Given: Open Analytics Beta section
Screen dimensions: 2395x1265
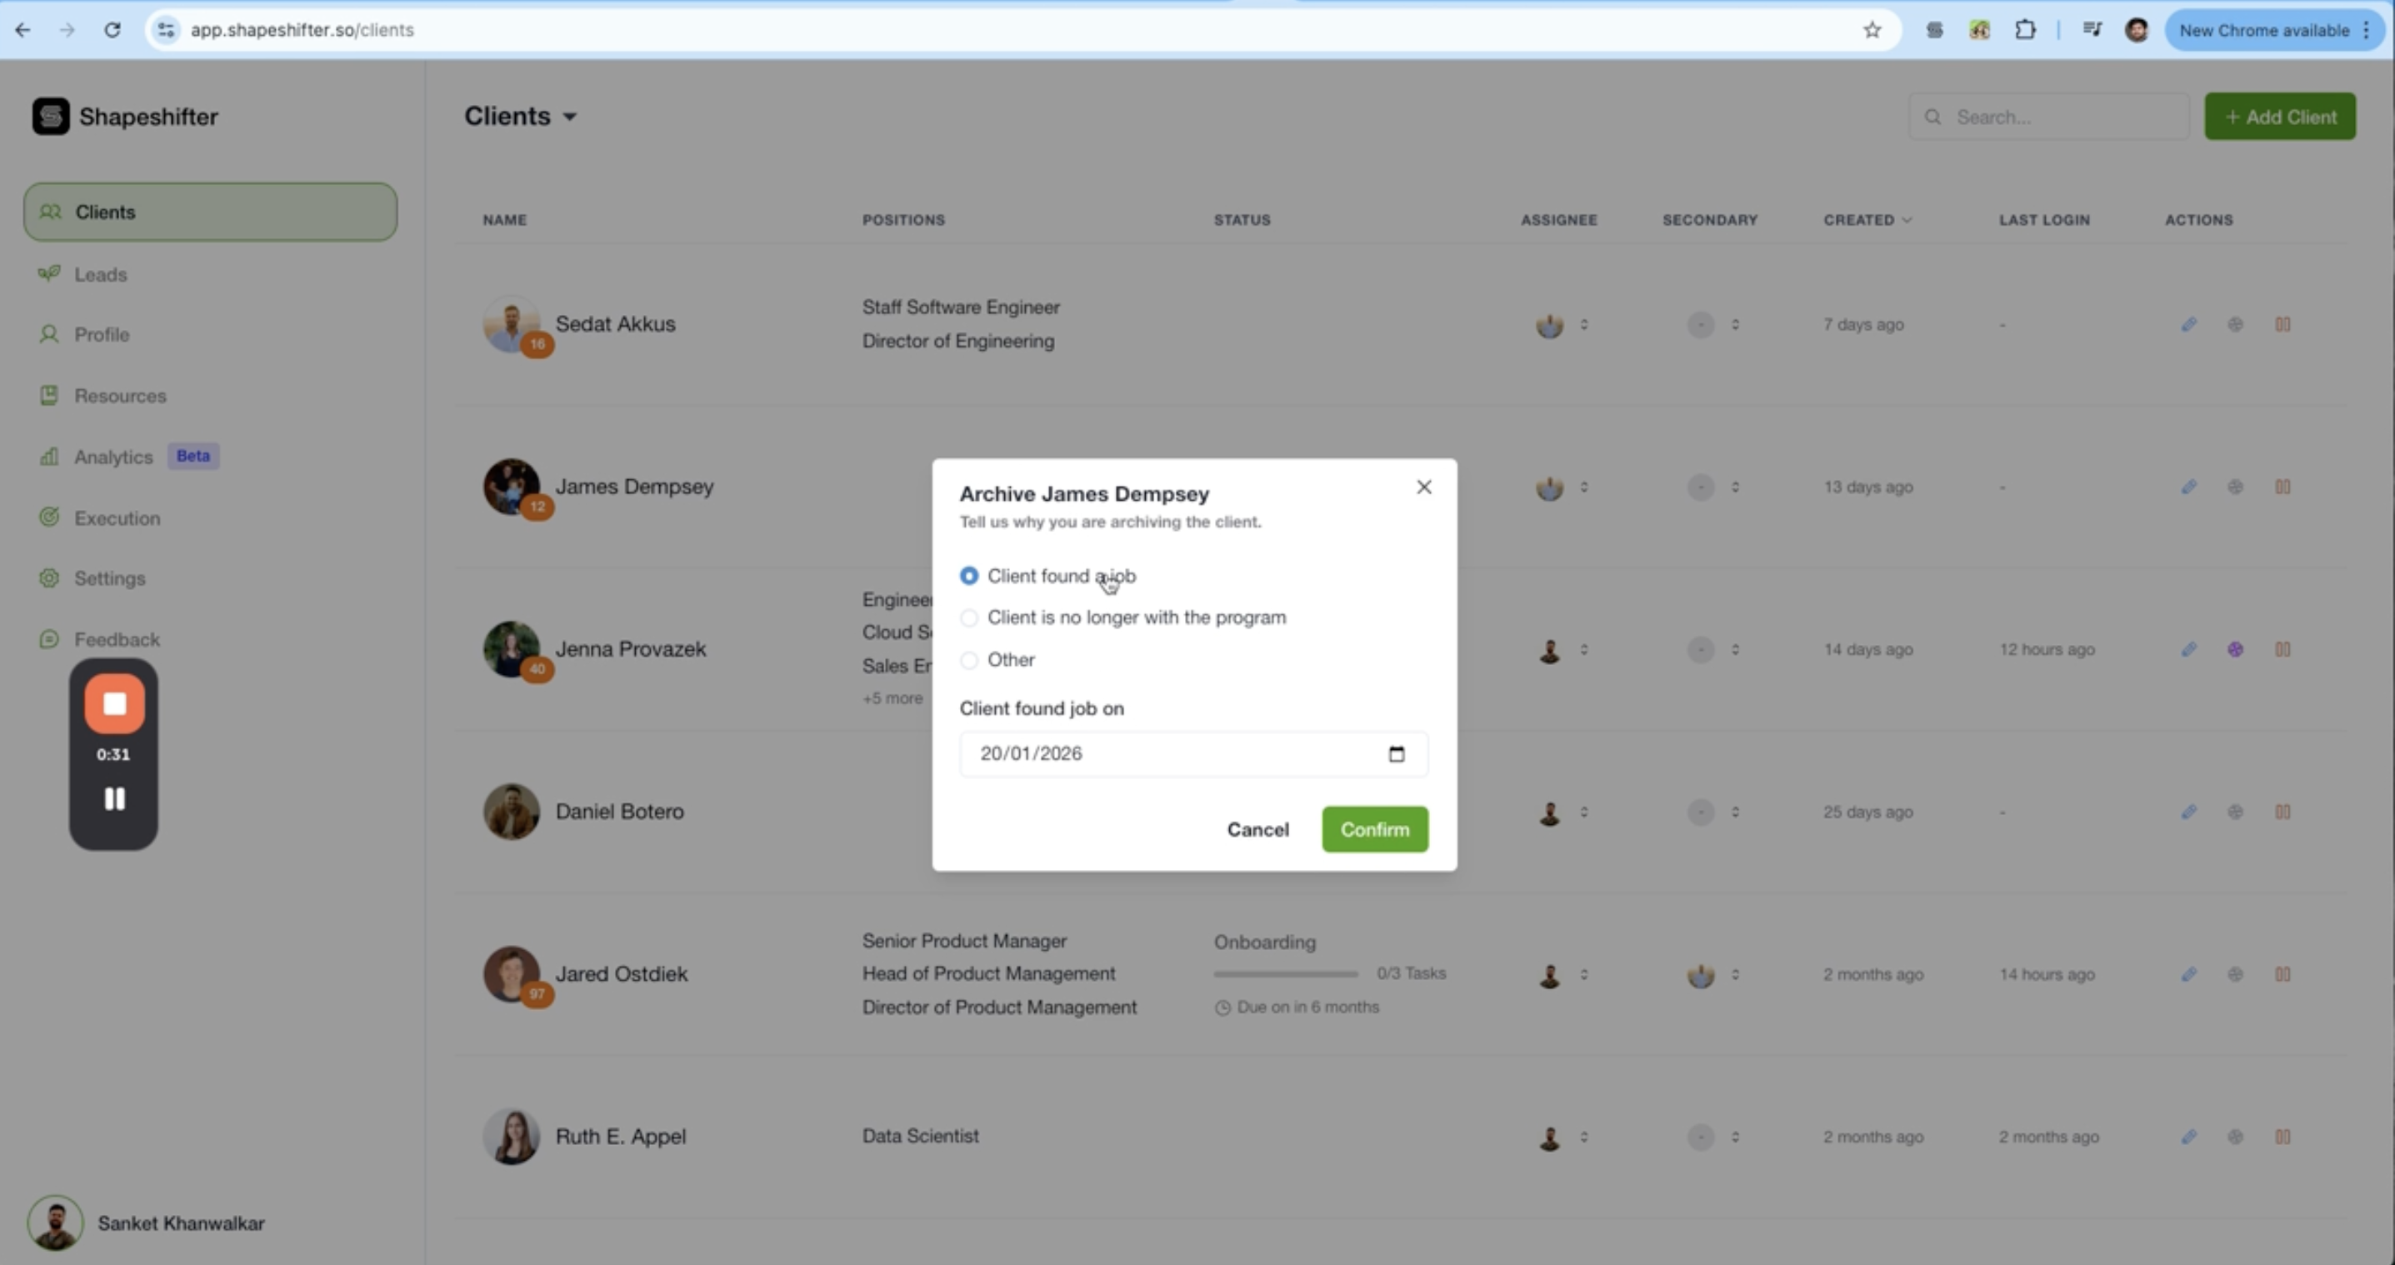Looking at the screenshot, I should (113, 457).
